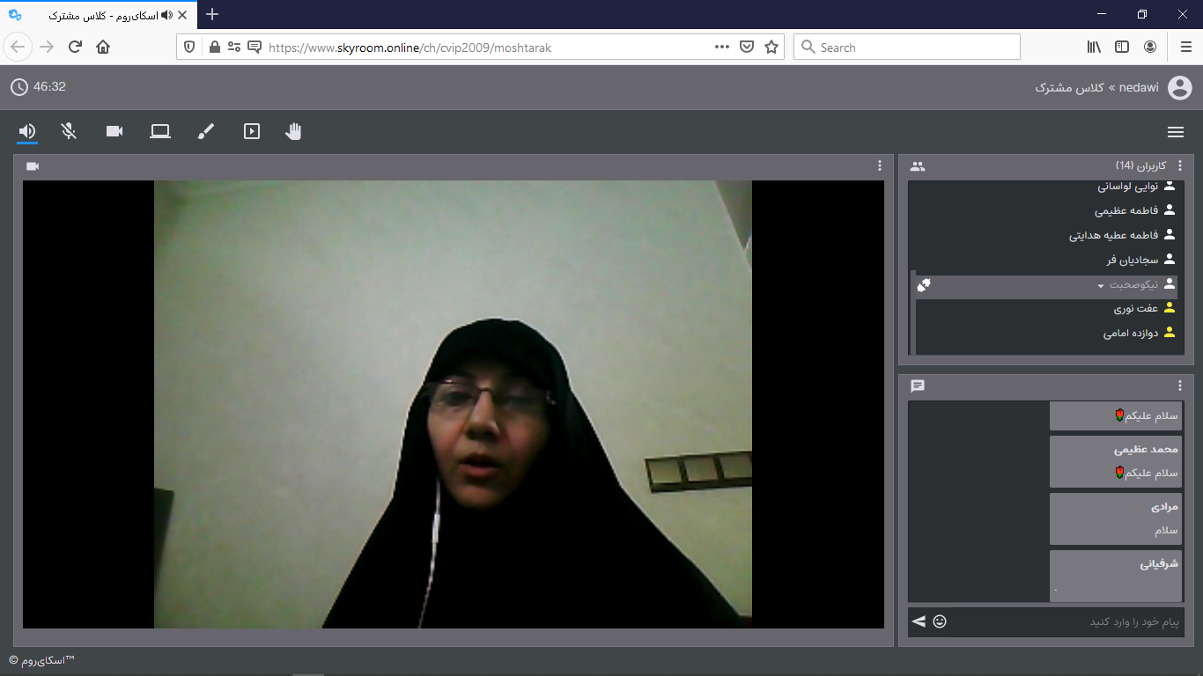Open users panel options menu

[x=1180, y=165]
